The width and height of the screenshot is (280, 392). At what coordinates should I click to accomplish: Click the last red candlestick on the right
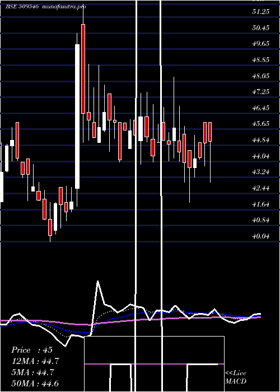pos(210,132)
